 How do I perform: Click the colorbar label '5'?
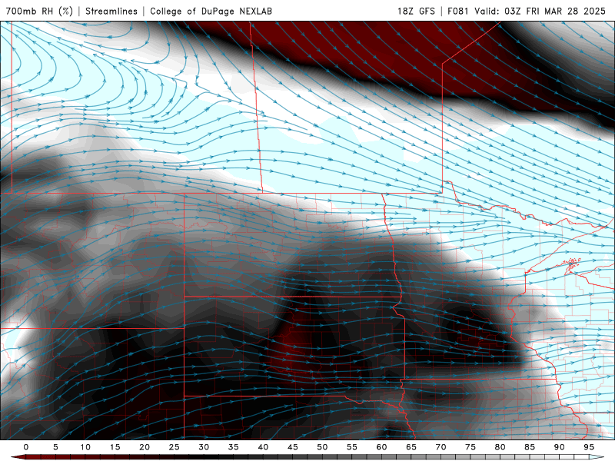55,447
